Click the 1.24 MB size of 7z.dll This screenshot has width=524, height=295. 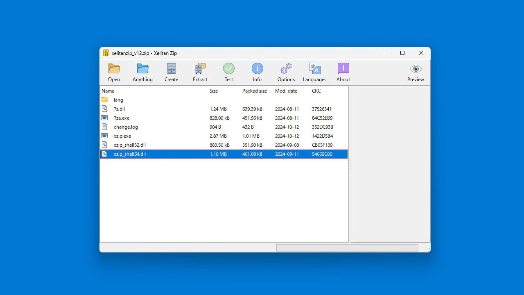click(x=218, y=109)
